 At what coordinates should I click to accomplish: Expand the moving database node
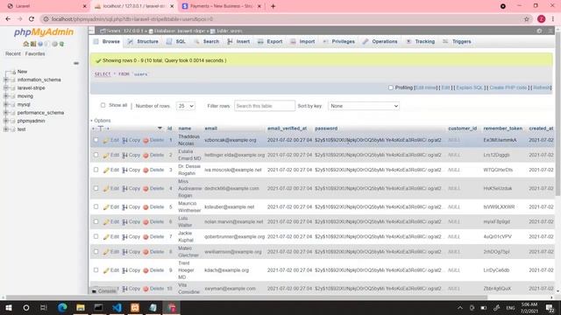pos(6,96)
